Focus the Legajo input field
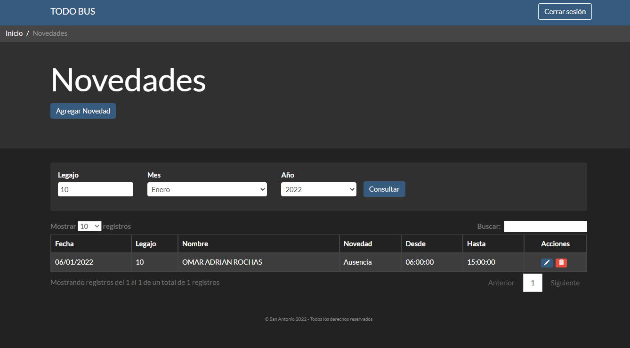 pos(95,189)
